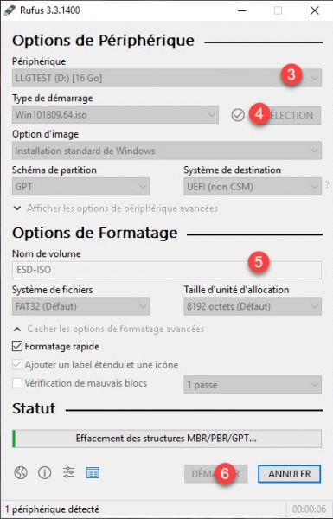Enable Vérification de mauvais blocs checkbox
The image size is (333, 519).
17,383
